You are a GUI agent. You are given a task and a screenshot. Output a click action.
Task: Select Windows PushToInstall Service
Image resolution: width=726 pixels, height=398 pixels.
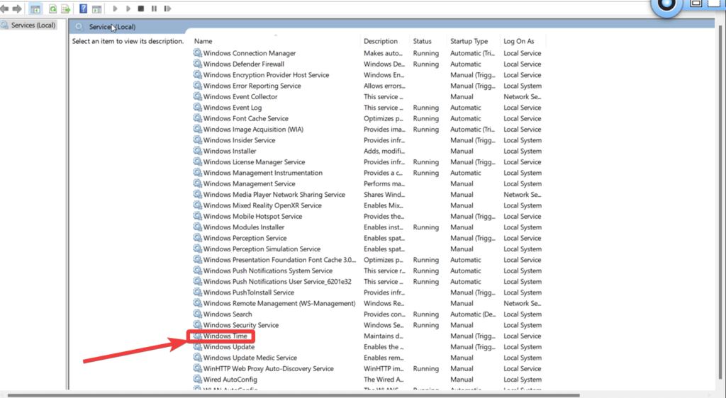pyautogui.click(x=249, y=292)
